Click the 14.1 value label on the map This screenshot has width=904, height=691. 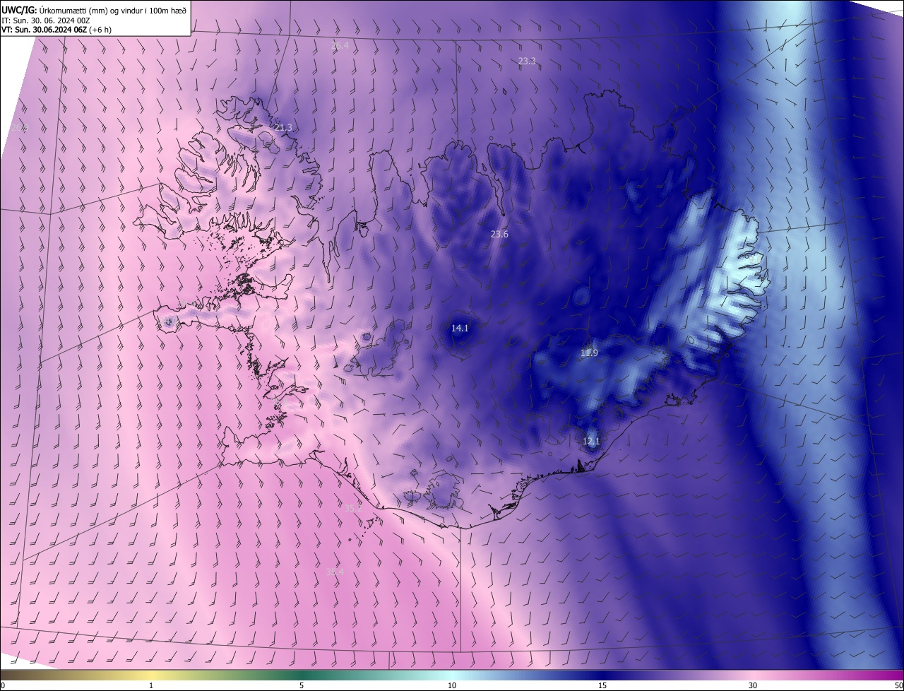coord(460,328)
